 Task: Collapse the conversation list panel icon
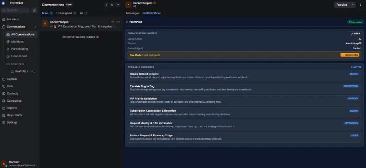[x=118, y=5]
